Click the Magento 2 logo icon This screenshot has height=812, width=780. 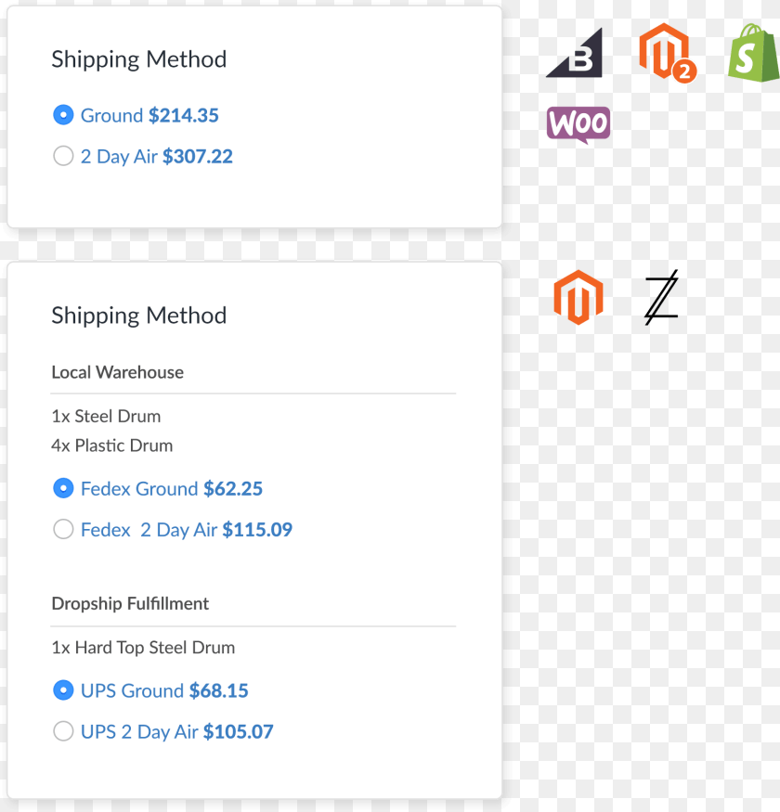(x=668, y=53)
